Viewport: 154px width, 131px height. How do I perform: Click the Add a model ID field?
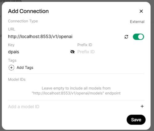[x=73, y=107]
